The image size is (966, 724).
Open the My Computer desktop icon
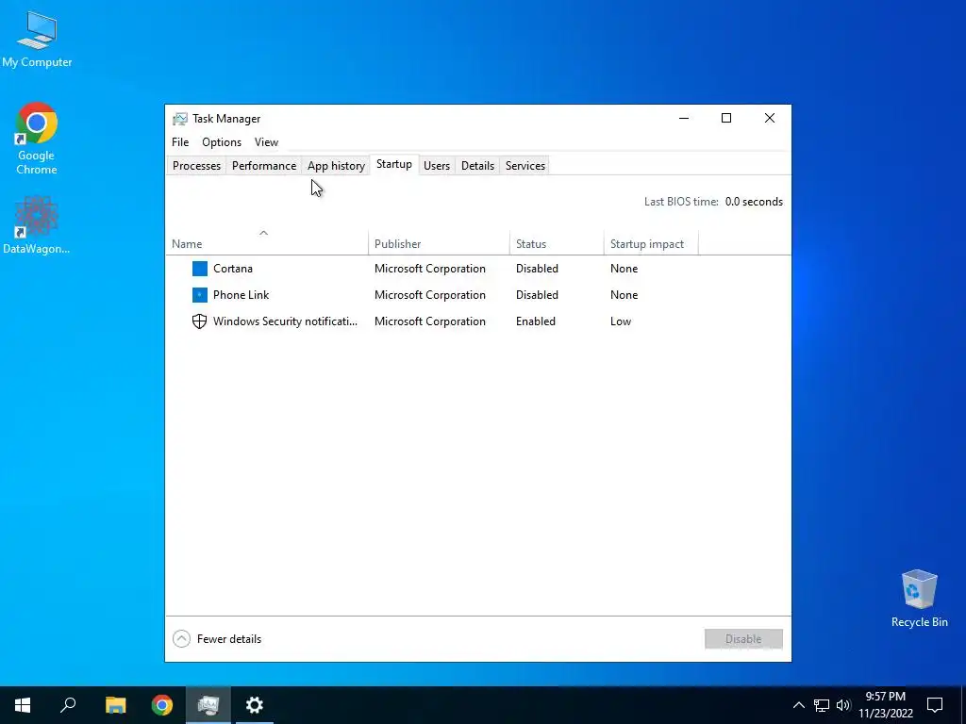(x=37, y=39)
